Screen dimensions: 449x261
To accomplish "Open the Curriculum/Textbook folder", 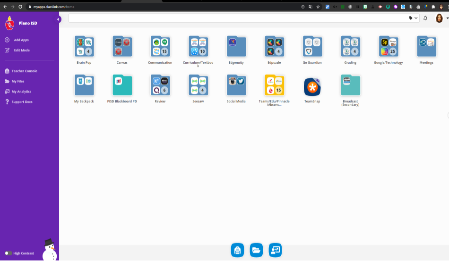I will (198, 47).
